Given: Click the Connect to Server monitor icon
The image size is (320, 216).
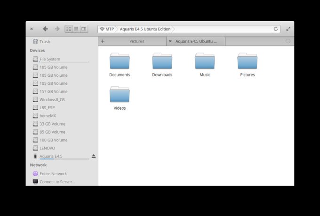Looking at the screenshot, I should point(35,182).
